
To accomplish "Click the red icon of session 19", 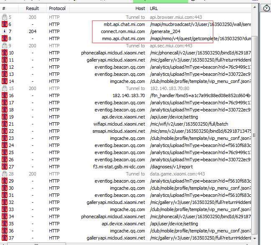I will [x=5, y=116].
